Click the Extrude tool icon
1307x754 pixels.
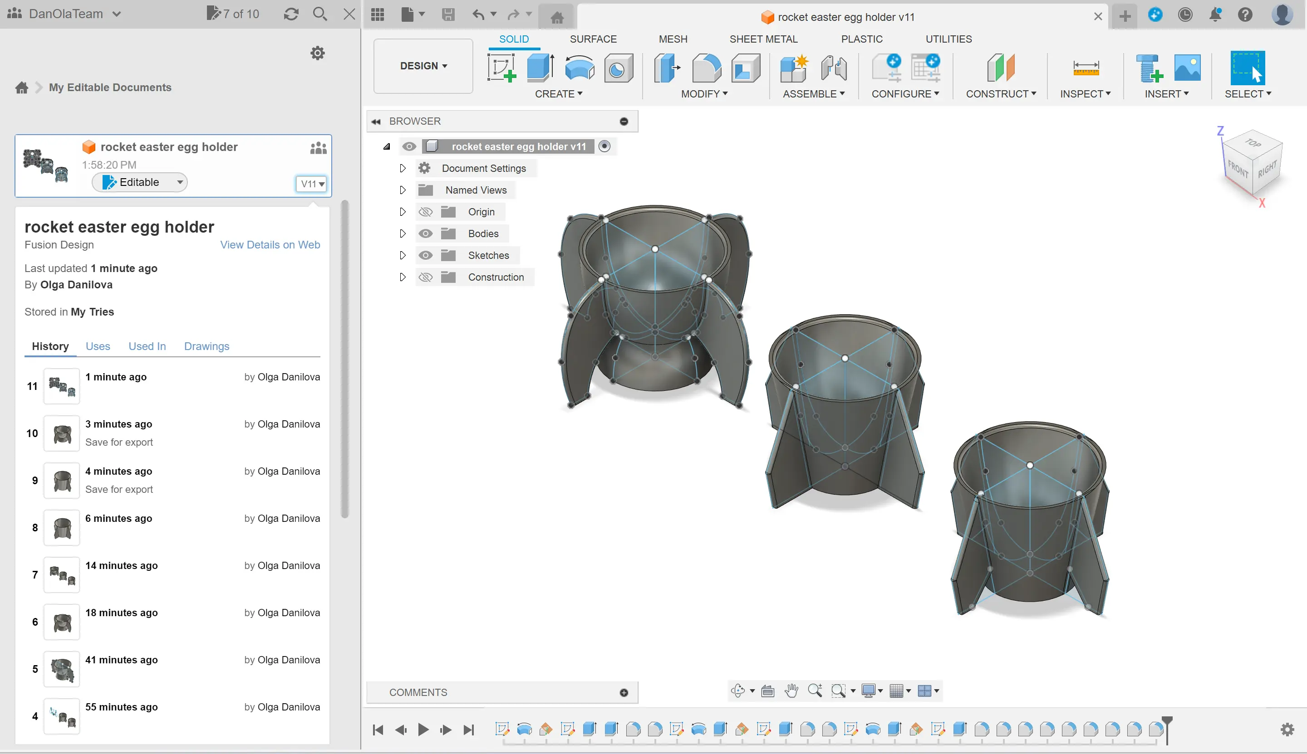pyautogui.click(x=540, y=68)
